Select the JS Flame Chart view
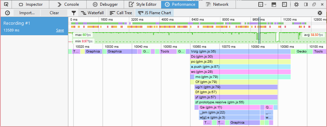Screen dimensions: 327x127 [155, 13]
